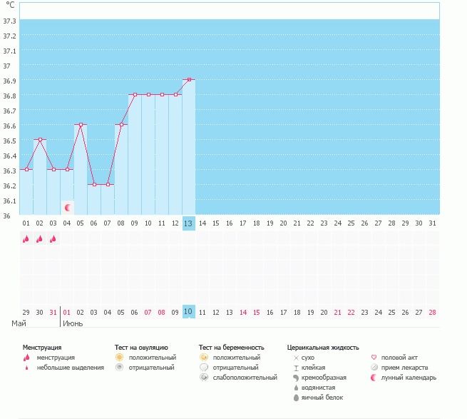The image size is (467, 419).
Task: Click menstruation marker under cycle day 03
Action: pyautogui.click(x=53, y=239)
